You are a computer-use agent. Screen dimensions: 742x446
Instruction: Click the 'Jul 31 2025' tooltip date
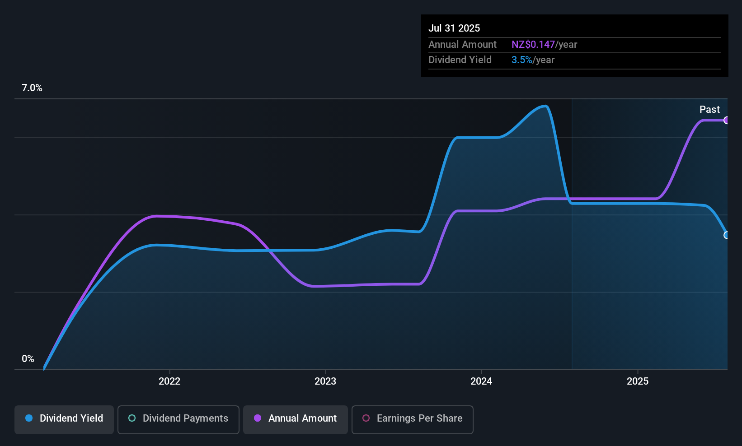tap(454, 28)
